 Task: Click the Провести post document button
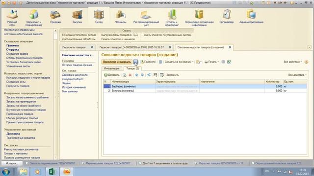tap(148, 62)
